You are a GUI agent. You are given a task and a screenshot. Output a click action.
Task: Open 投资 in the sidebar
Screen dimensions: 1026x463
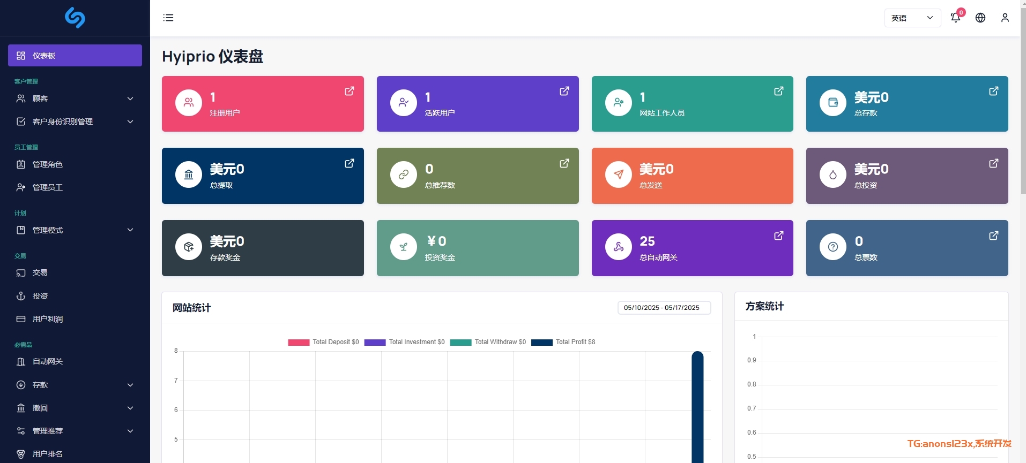click(x=75, y=296)
